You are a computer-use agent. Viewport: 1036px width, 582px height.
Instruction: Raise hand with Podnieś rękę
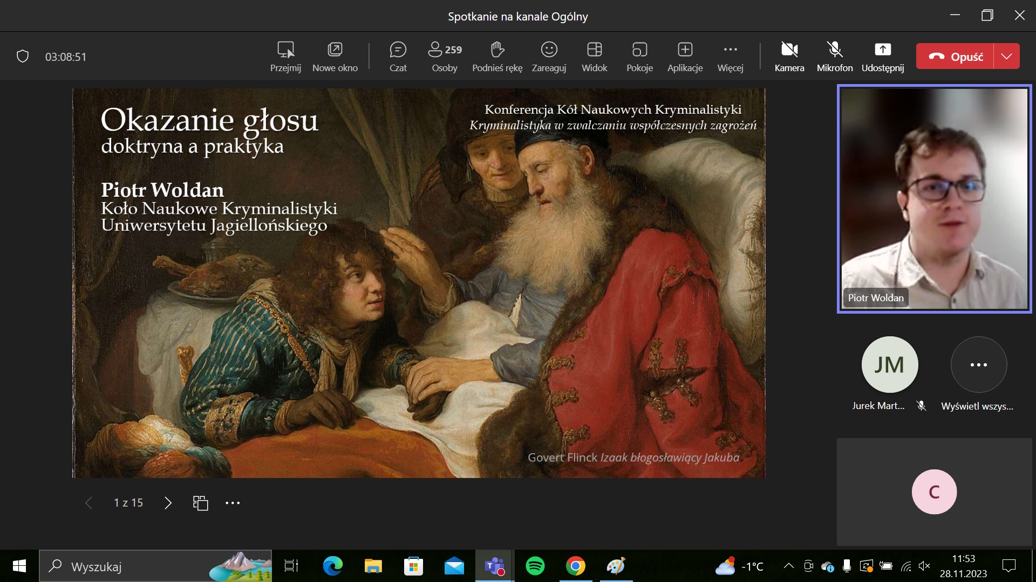pos(497,56)
